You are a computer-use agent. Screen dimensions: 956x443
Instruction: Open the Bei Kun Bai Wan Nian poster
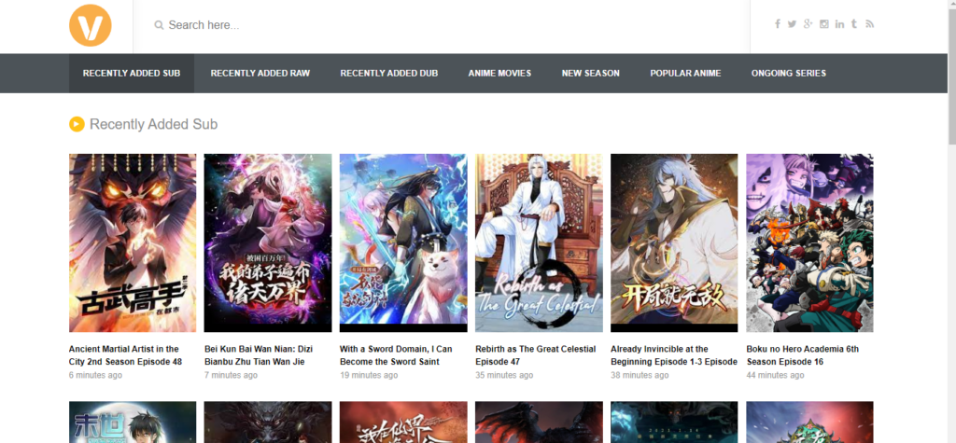click(x=268, y=242)
